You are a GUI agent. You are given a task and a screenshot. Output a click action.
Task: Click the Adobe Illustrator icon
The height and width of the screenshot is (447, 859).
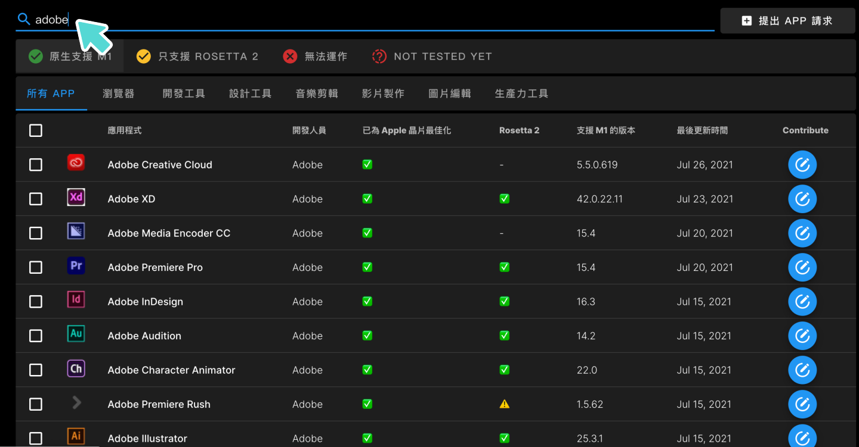[76, 436]
